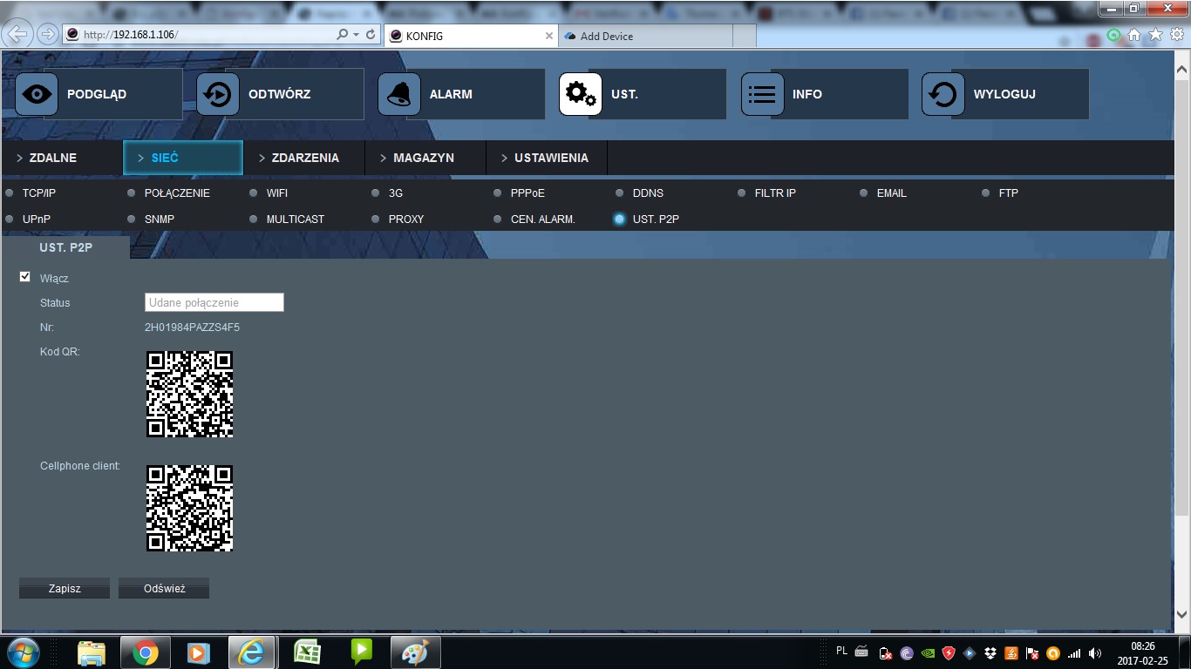Open browser Tools gear icon
The image size is (1191, 669).
pyautogui.click(x=1176, y=35)
